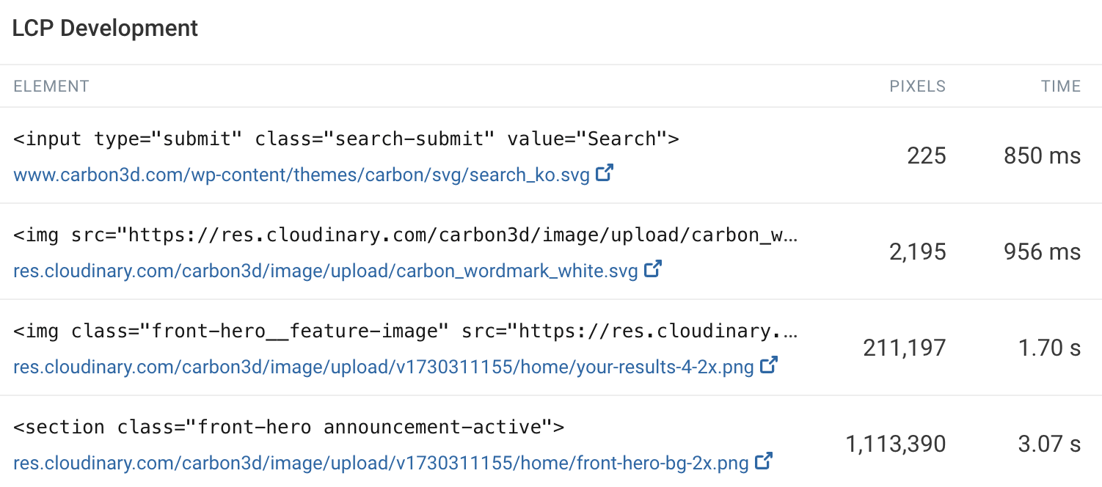Select the ELEMENT column header
Screen dimensions: 1102x487
[51, 87]
